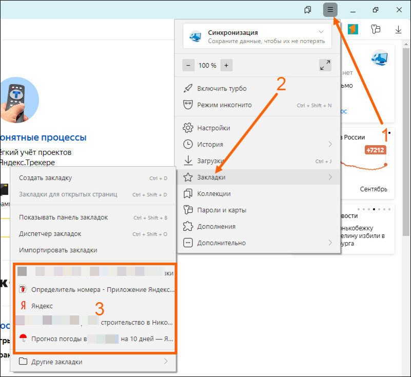The height and width of the screenshot is (377, 411).
Task: Click the puzzle icon for Дополнения
Action: [188, 226]
